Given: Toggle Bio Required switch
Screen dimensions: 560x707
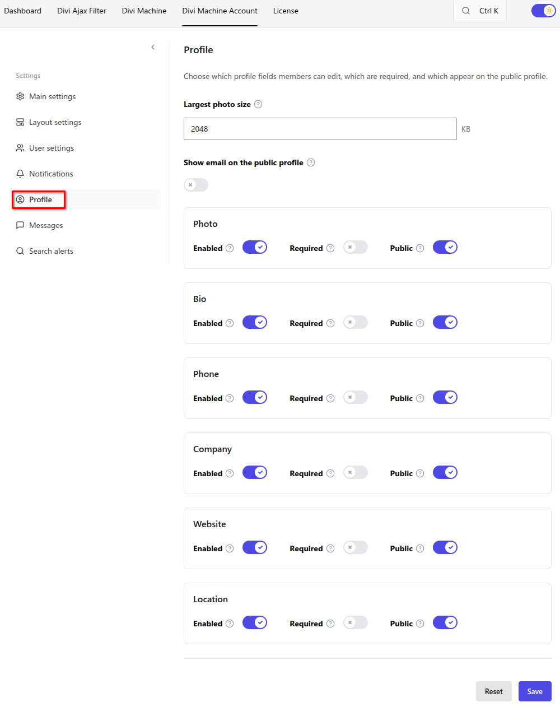Looking at the screenshot, I should click(356, 322).
